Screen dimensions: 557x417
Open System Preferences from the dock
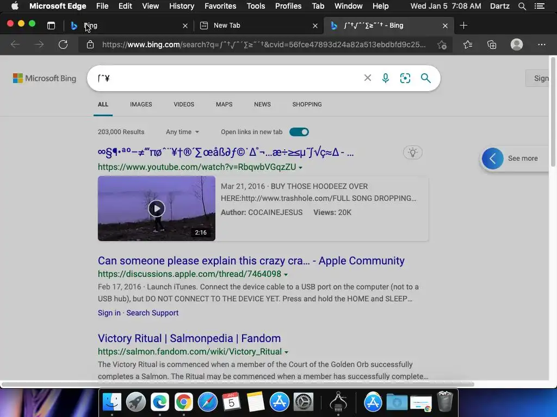pos(303,402)
